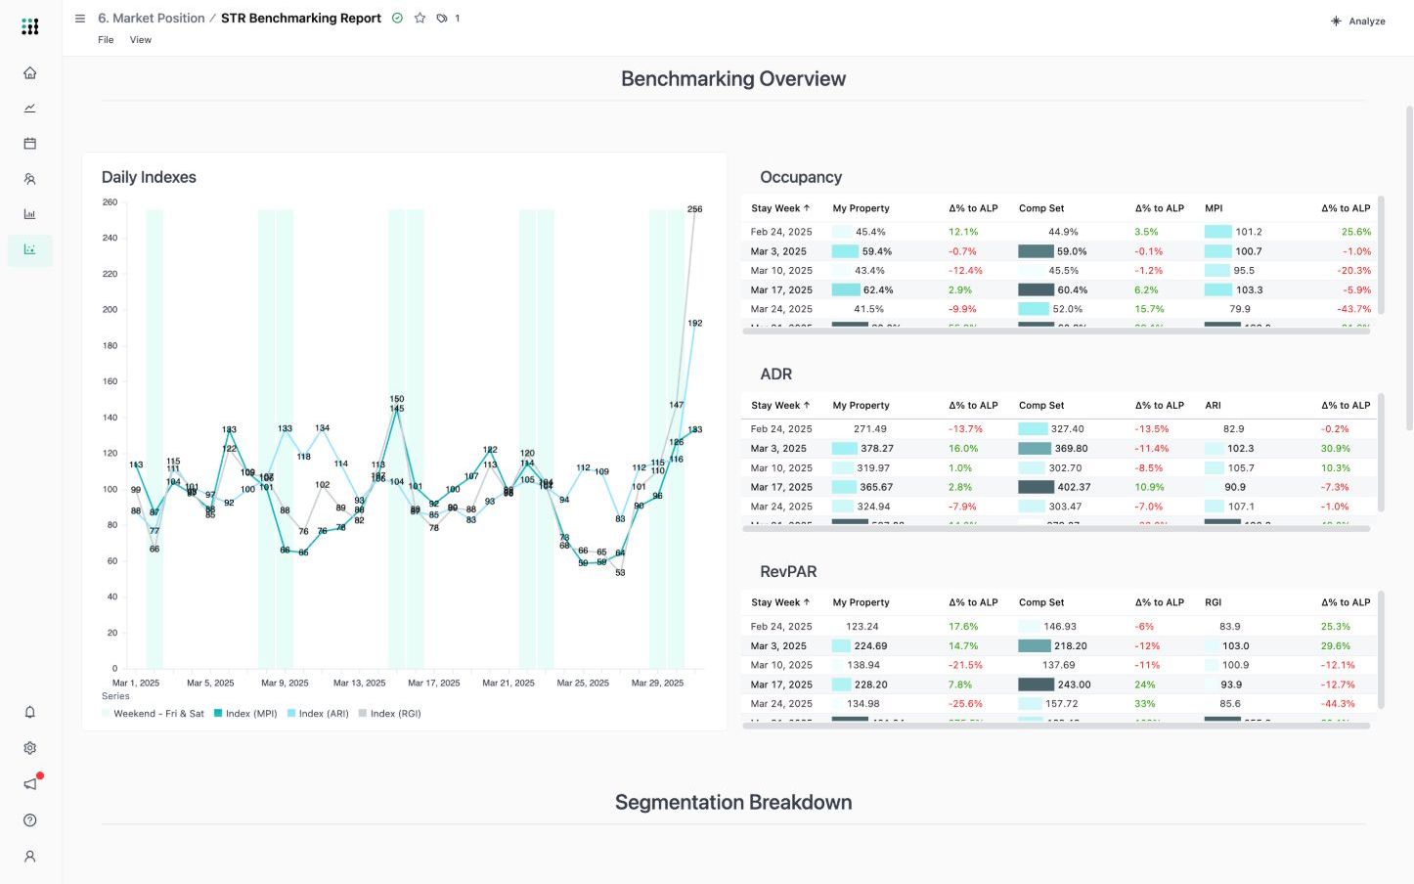1414x884 pixels.
Task: Toggle the hamburger navigation menu
Action: click(80, 18)
